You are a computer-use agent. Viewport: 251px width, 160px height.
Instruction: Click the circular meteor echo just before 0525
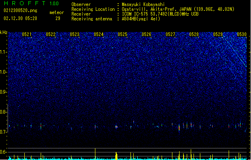click(117, 127)
